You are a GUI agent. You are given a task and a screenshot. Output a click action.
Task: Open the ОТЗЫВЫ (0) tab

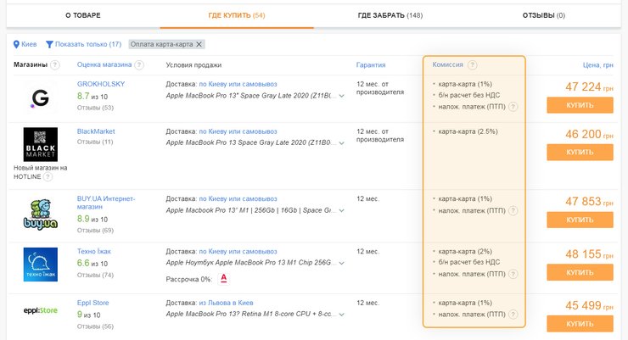coord(543,15)
